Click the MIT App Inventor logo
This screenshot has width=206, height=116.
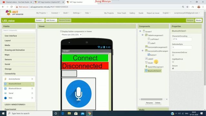click(x=14, y=13)
